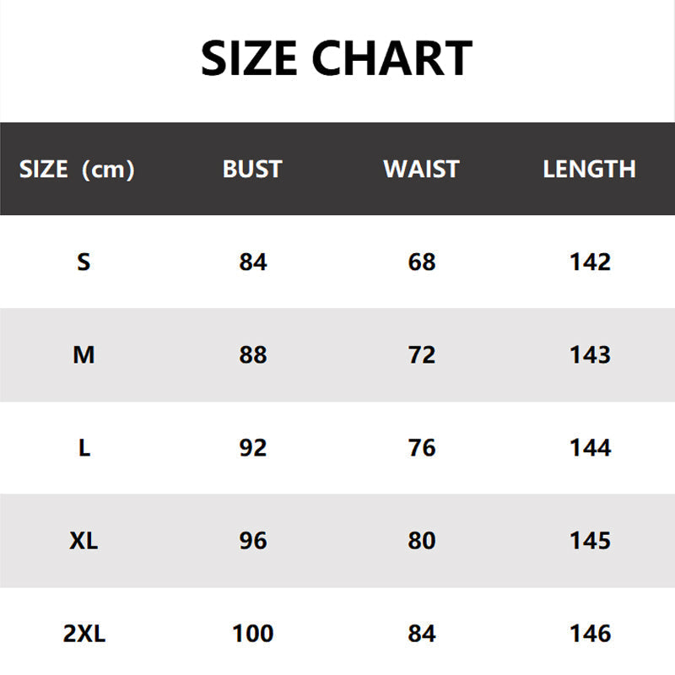Select bust value 100 for size 2XL
The height and width of the screenshot is (675, 675).
(252, 633)
